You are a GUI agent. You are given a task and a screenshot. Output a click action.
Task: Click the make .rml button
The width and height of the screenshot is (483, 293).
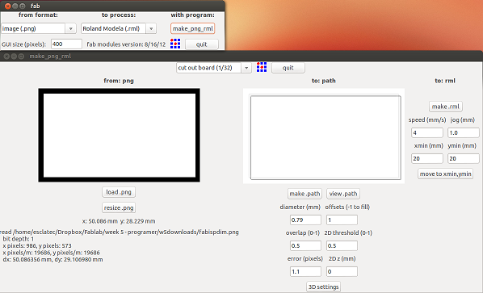click(445, 107)
